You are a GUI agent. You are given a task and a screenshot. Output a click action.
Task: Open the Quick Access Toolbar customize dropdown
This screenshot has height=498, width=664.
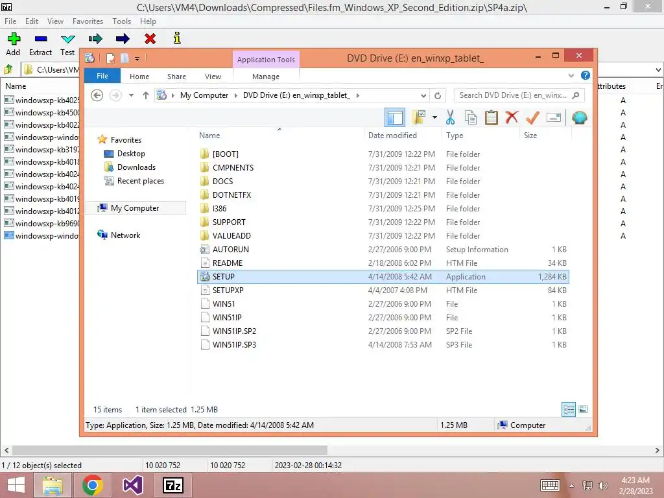tap(137, 59)
